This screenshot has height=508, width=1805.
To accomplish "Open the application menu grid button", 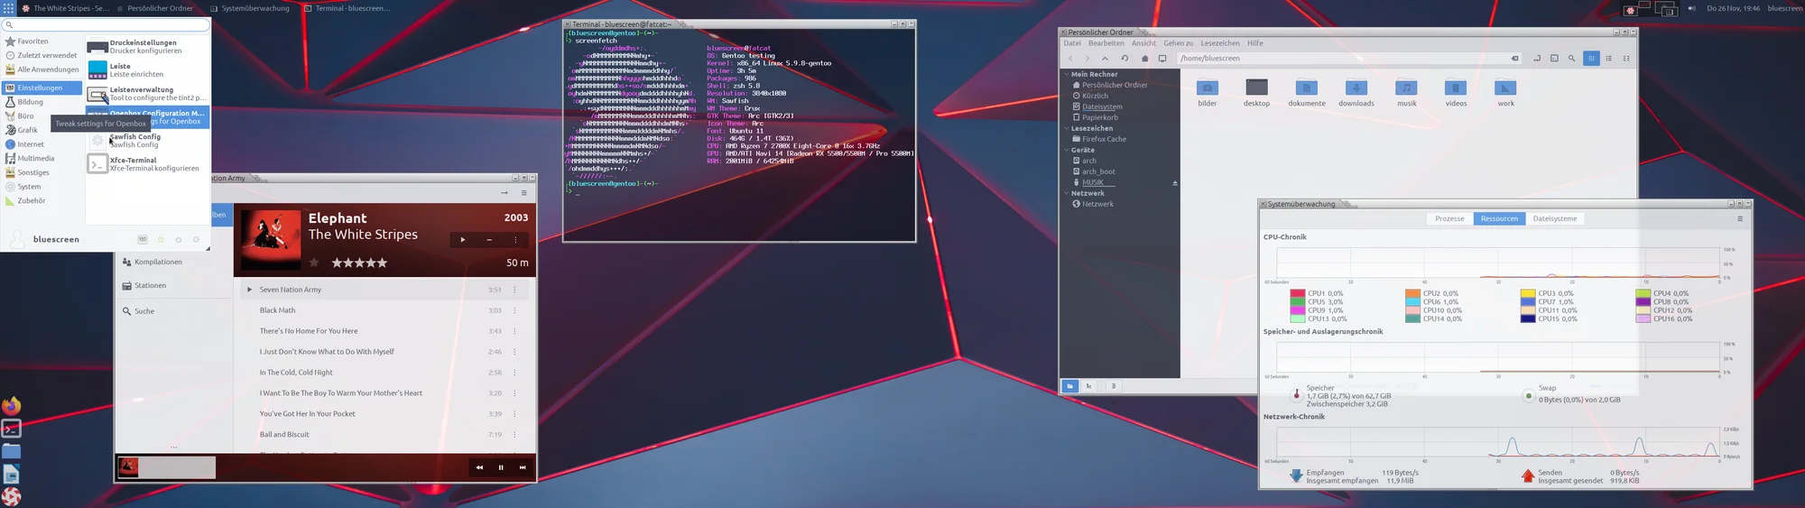I will (8, 8).
